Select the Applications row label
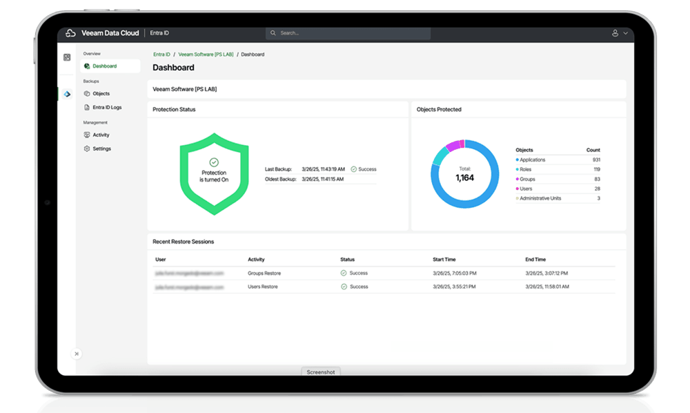This screenshot has height=413, width=690. point(533,160)
